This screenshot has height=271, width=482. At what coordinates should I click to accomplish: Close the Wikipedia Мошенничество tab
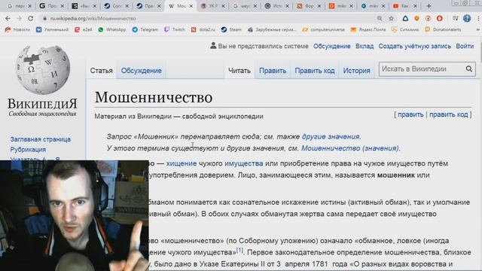point(191,6)
